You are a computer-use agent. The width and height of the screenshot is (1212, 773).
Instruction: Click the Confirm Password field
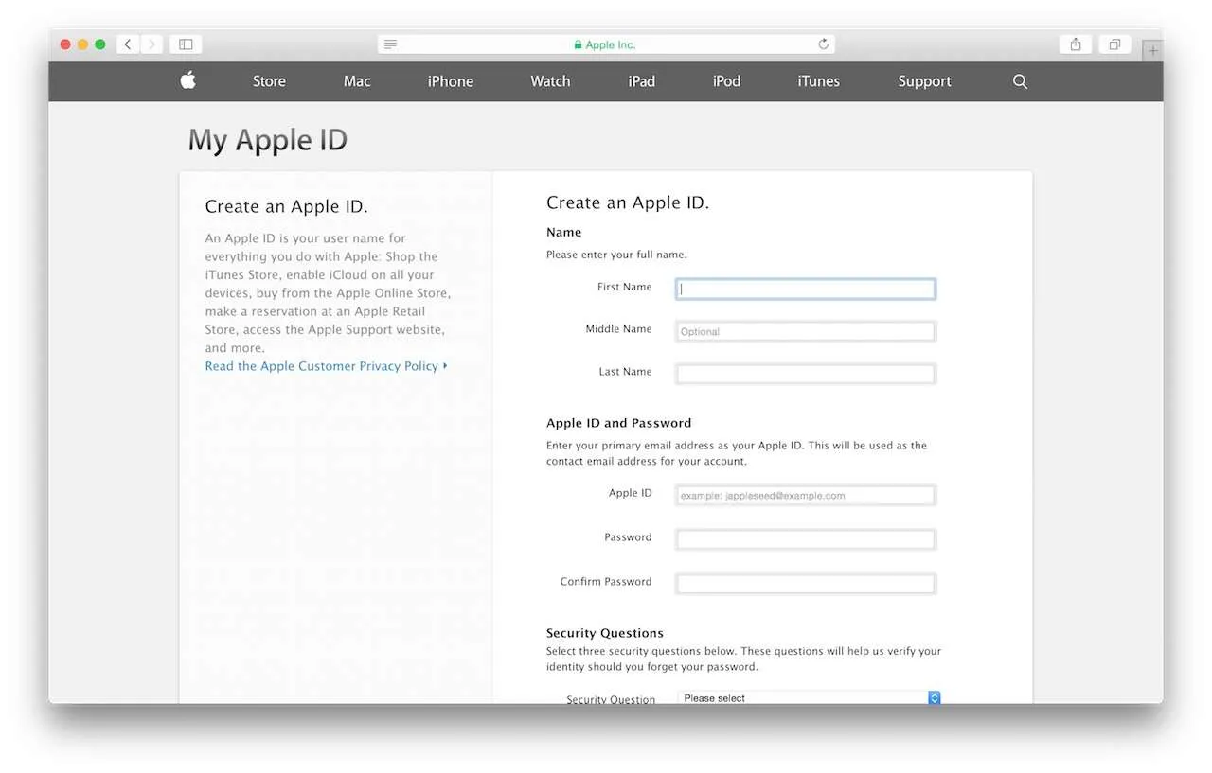(806, 584)
